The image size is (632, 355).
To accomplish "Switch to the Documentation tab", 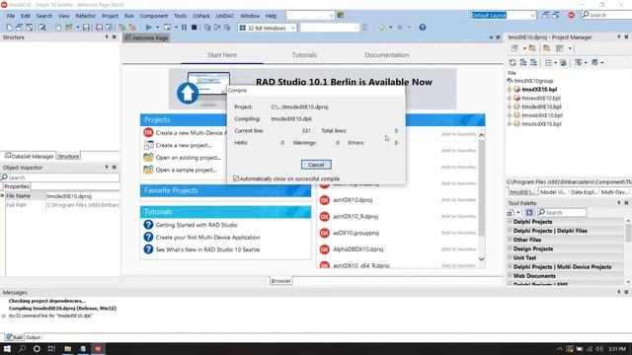I will [387, 55].
